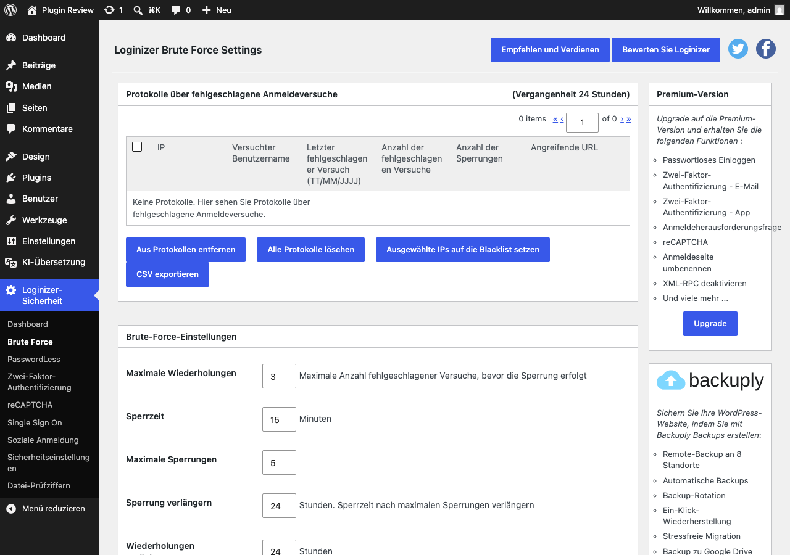790x555 pixels.
Task: Focus the Maximale Wiederholungen input
Action: tap(279, 376)
